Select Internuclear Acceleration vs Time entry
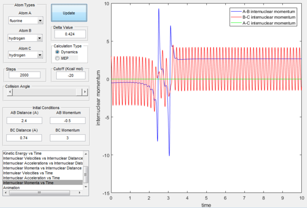Screen dimensions: 307x208 [x=31, y=178]
